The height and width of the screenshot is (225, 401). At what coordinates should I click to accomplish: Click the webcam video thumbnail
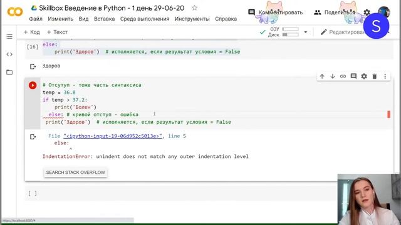[x=369, y=199]
